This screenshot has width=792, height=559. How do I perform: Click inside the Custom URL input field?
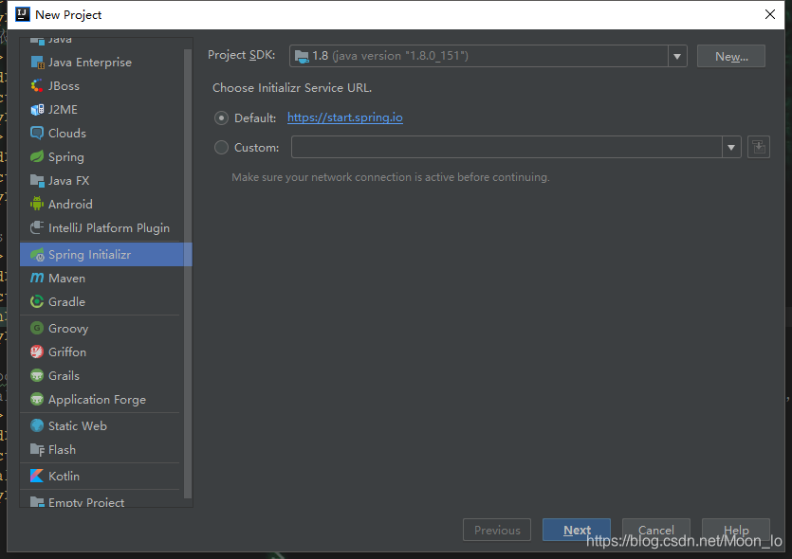(507, 147)
